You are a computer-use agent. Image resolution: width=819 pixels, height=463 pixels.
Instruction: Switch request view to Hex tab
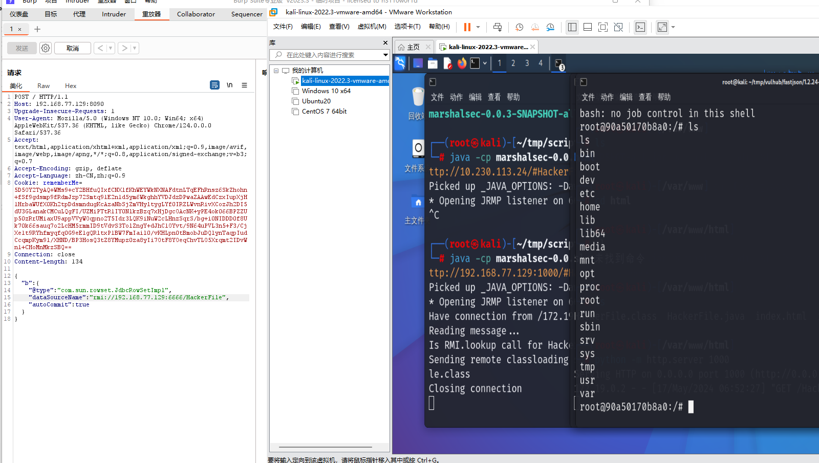71,86
